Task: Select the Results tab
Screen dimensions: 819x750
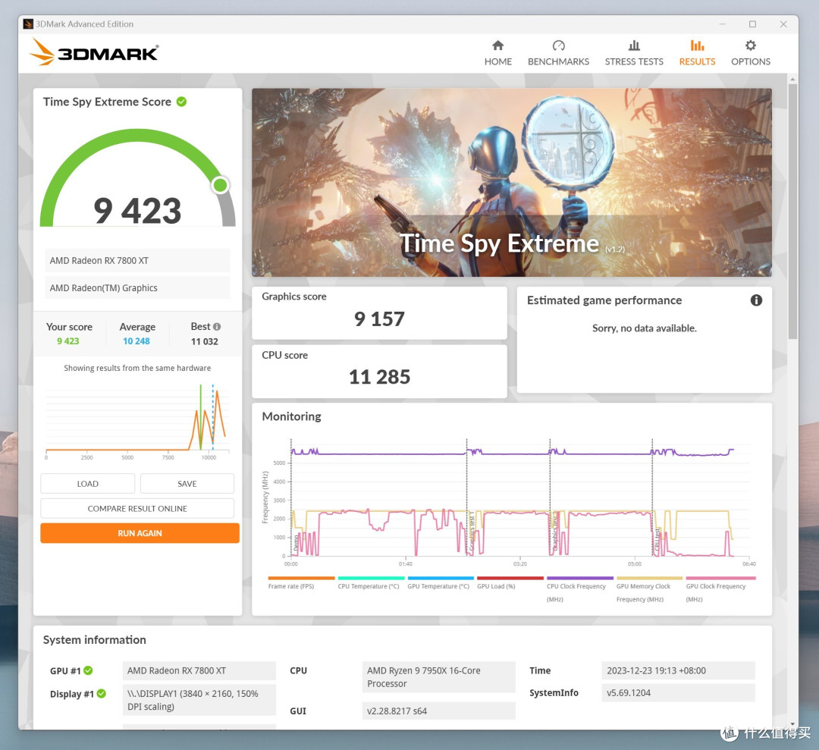Action: (698, 53)
